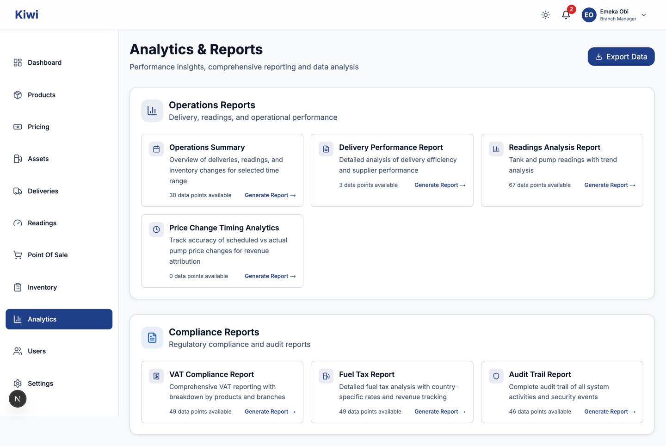Click the Export Data button
666x446 pixels.
click(621, 56)
